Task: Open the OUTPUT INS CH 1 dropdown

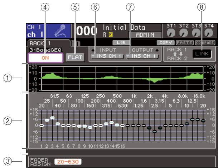Action: click(142, 56)
